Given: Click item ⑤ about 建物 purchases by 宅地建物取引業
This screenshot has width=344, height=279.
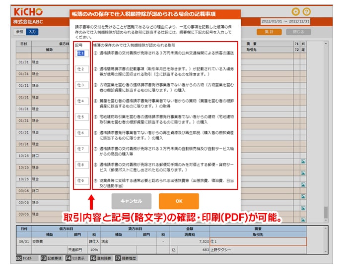Looking at the screenshot, I should coord(164,119).
